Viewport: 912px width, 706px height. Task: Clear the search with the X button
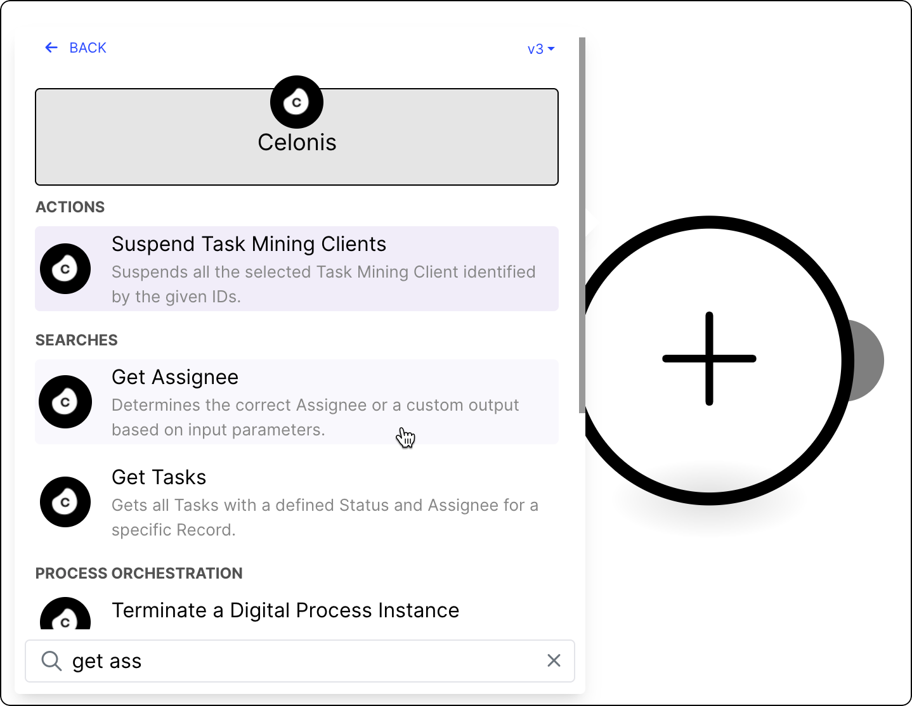point(553,660)
